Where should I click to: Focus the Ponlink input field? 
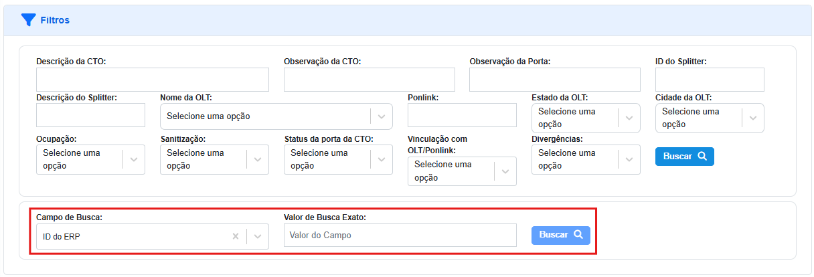(x=462, y=115)
